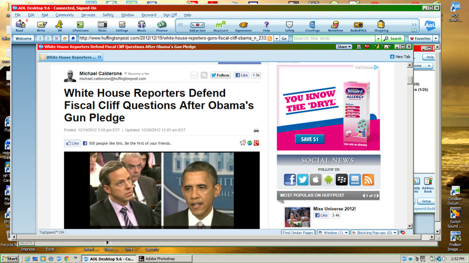Collapse toolbar icons with left double arrow
This screenshot has height=263, width=469.
pyautogui.click(x=181, y=25)
